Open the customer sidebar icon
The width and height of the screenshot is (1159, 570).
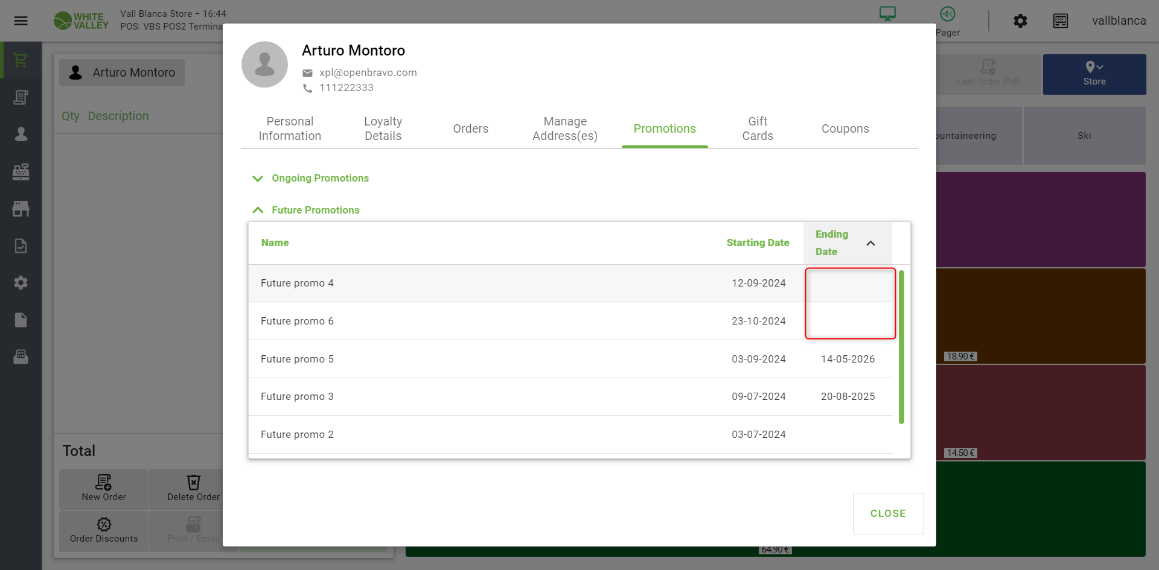pos(21,134)
